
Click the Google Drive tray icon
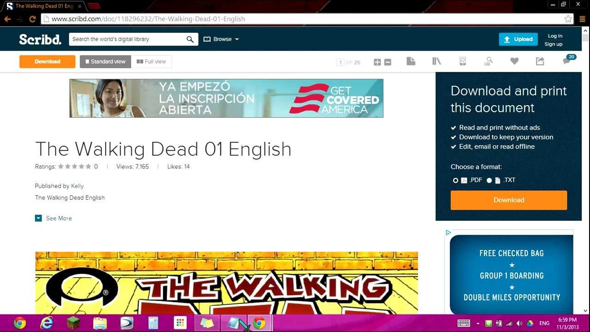pyautogui.click(x=530, y=323)
